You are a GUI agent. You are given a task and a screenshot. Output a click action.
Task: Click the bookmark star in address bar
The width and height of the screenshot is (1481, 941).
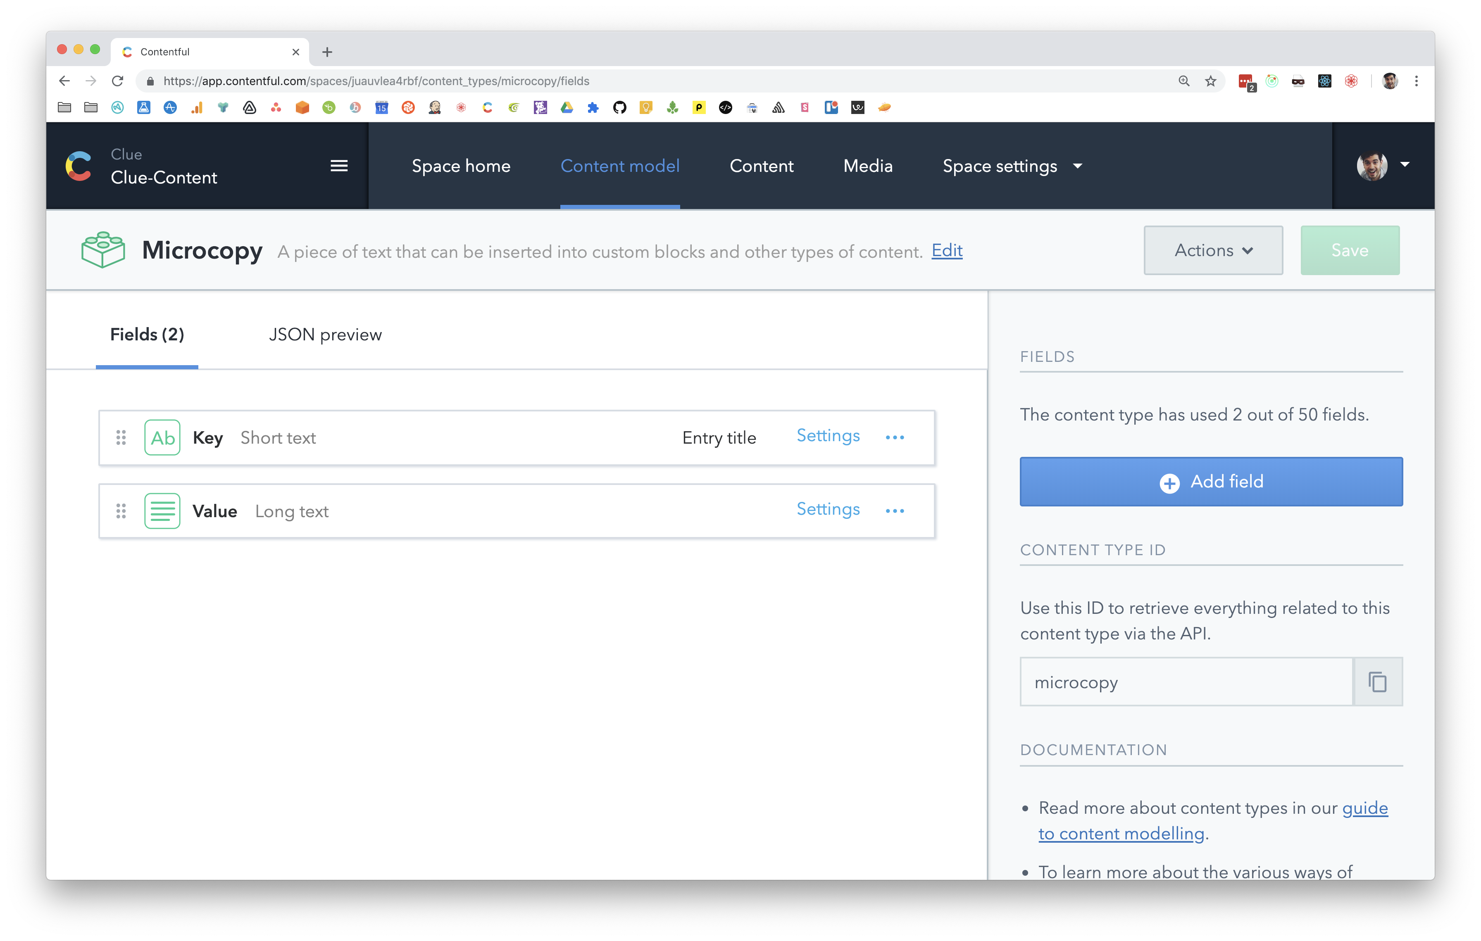coord(1210,81)
